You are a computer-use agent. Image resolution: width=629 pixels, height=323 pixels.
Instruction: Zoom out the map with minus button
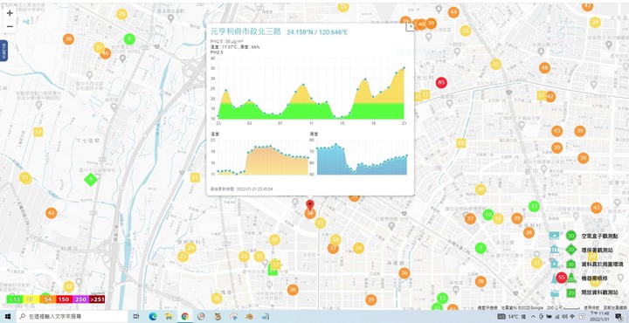[x=10, y=26]
